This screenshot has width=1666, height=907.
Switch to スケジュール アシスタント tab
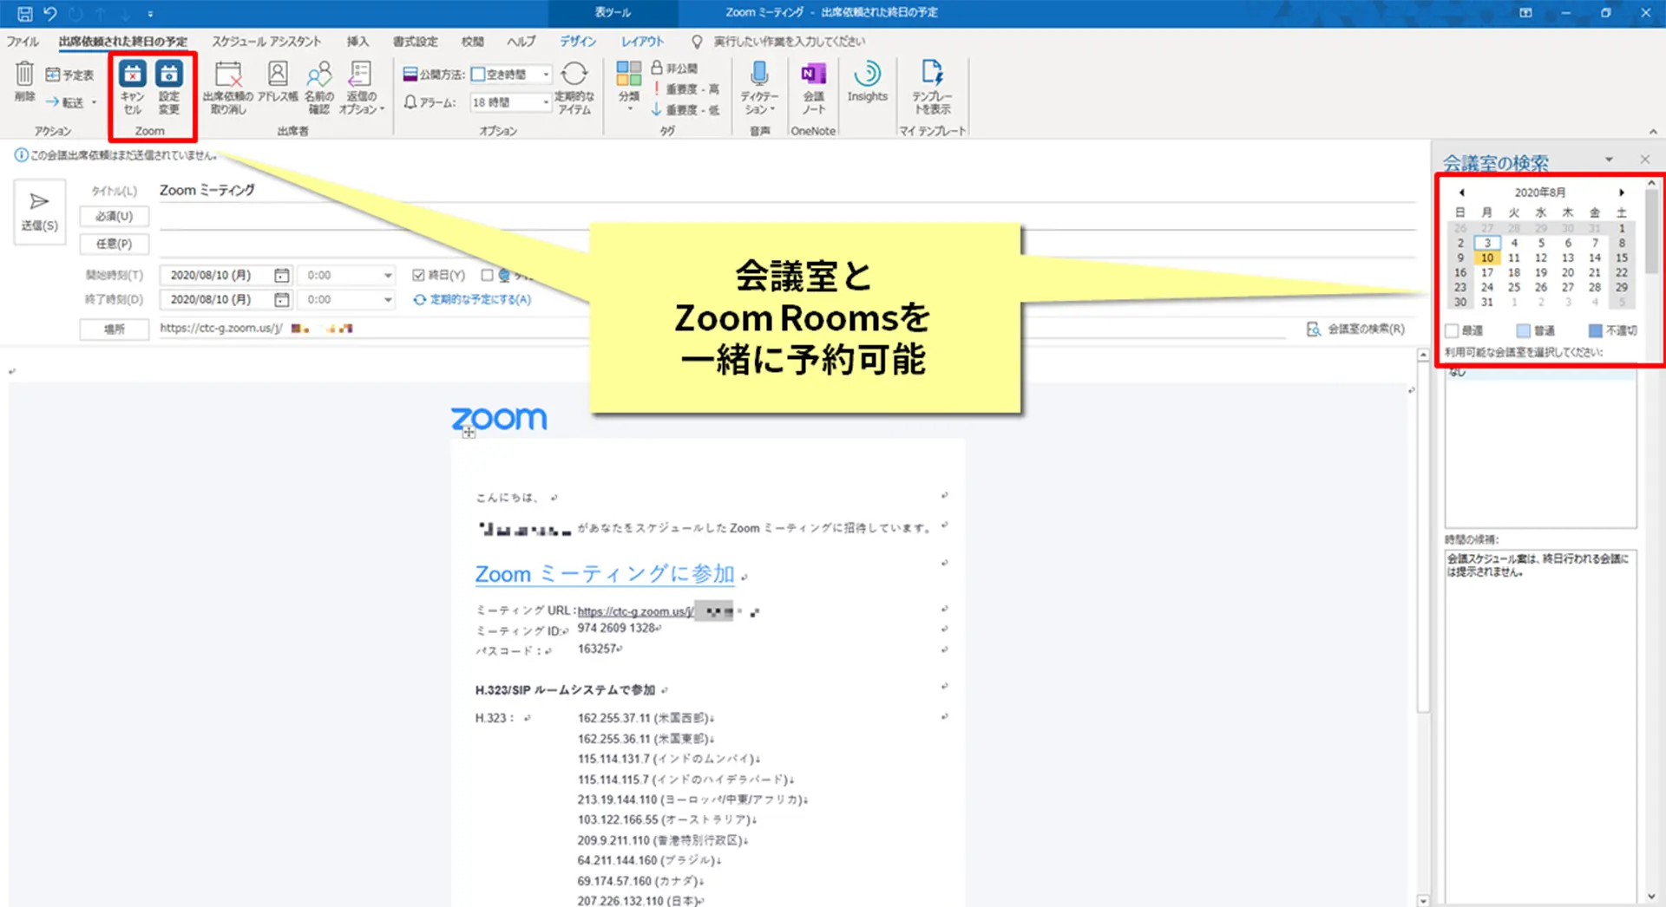pos(266,42)
